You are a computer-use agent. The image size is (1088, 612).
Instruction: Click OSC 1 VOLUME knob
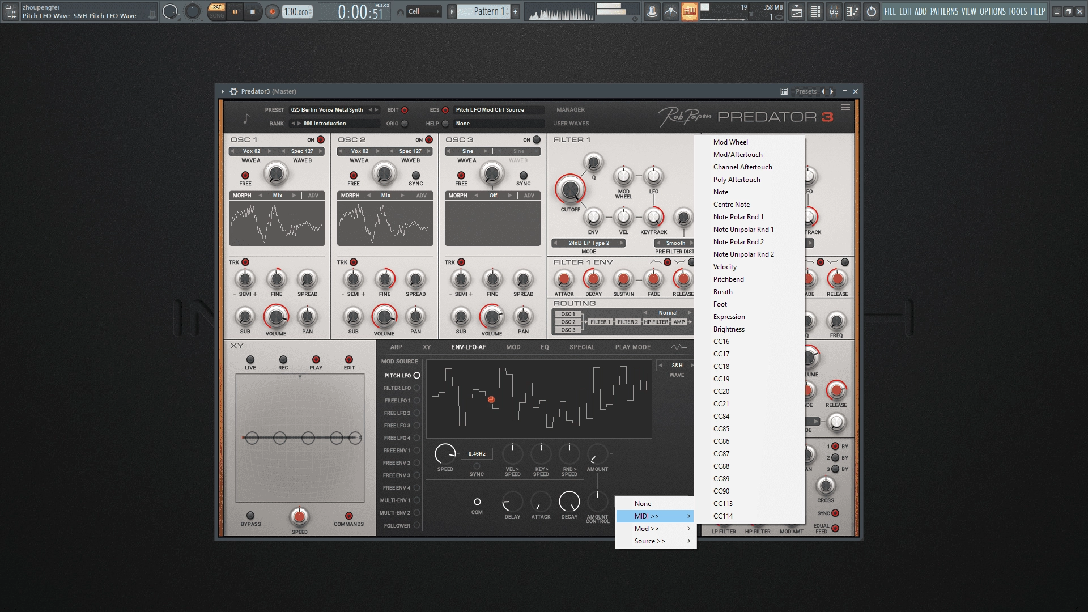point(276,317)
